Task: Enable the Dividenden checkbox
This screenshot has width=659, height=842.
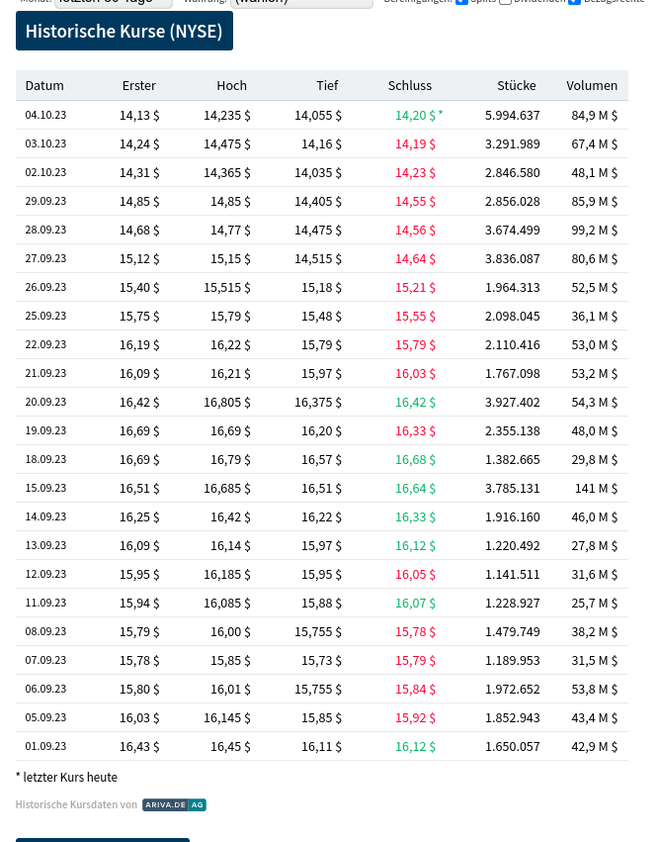Action: click(505, 2)
